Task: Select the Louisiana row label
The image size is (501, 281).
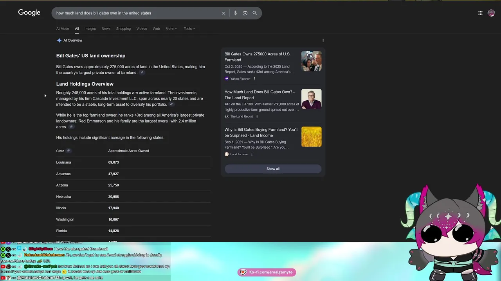Action: [x=63, y=162]
